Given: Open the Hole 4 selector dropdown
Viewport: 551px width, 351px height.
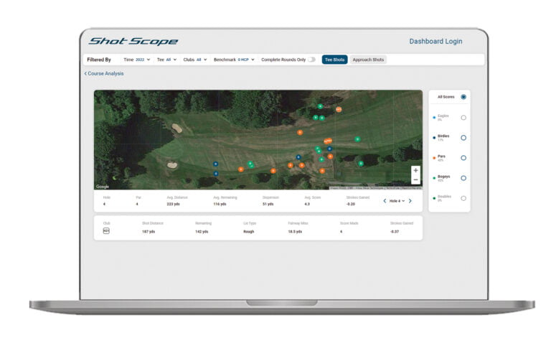Looking at the screenshot, I should (397, 201).
